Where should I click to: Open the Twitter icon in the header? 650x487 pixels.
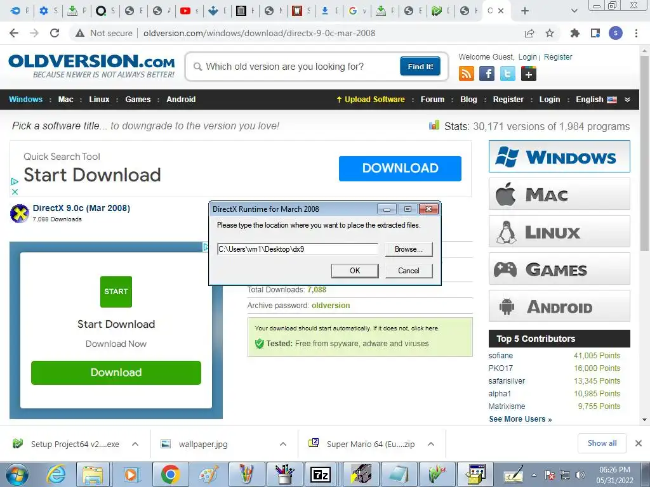(x=508, y=74)
